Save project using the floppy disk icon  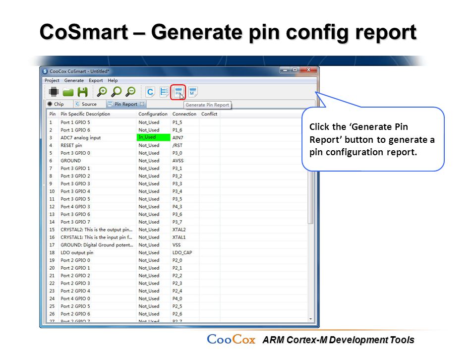(x=82, y=92)
